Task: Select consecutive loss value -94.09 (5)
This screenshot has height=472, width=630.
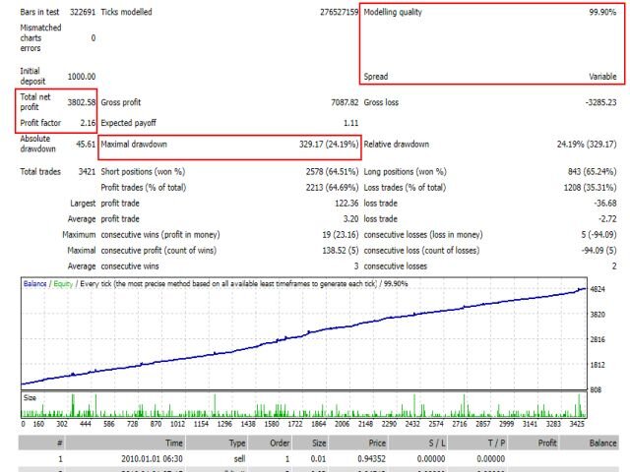Action: [x=599, y=251]
